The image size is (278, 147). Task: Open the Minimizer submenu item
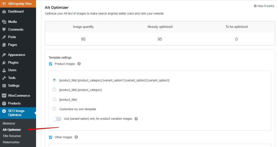(9, 123)
